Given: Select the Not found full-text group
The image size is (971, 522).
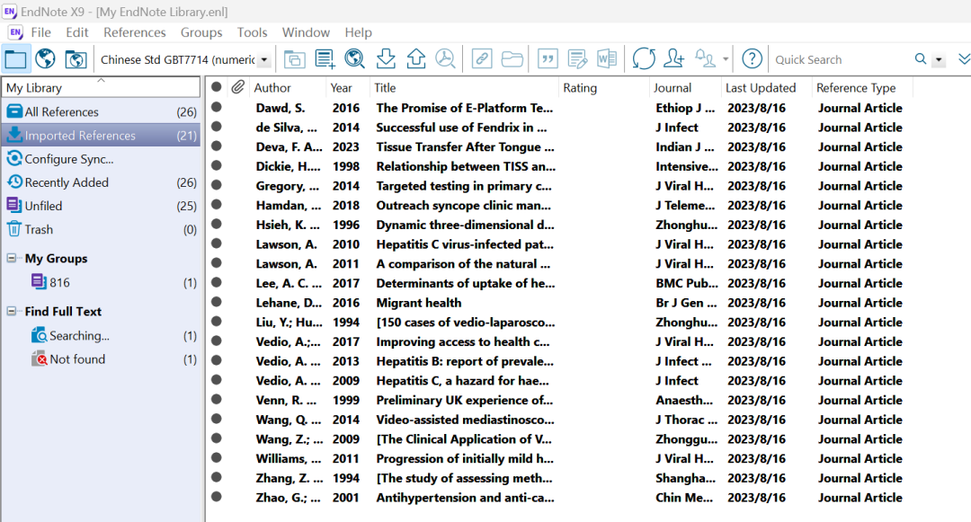Looking at the screenshot, I should 101,358.
